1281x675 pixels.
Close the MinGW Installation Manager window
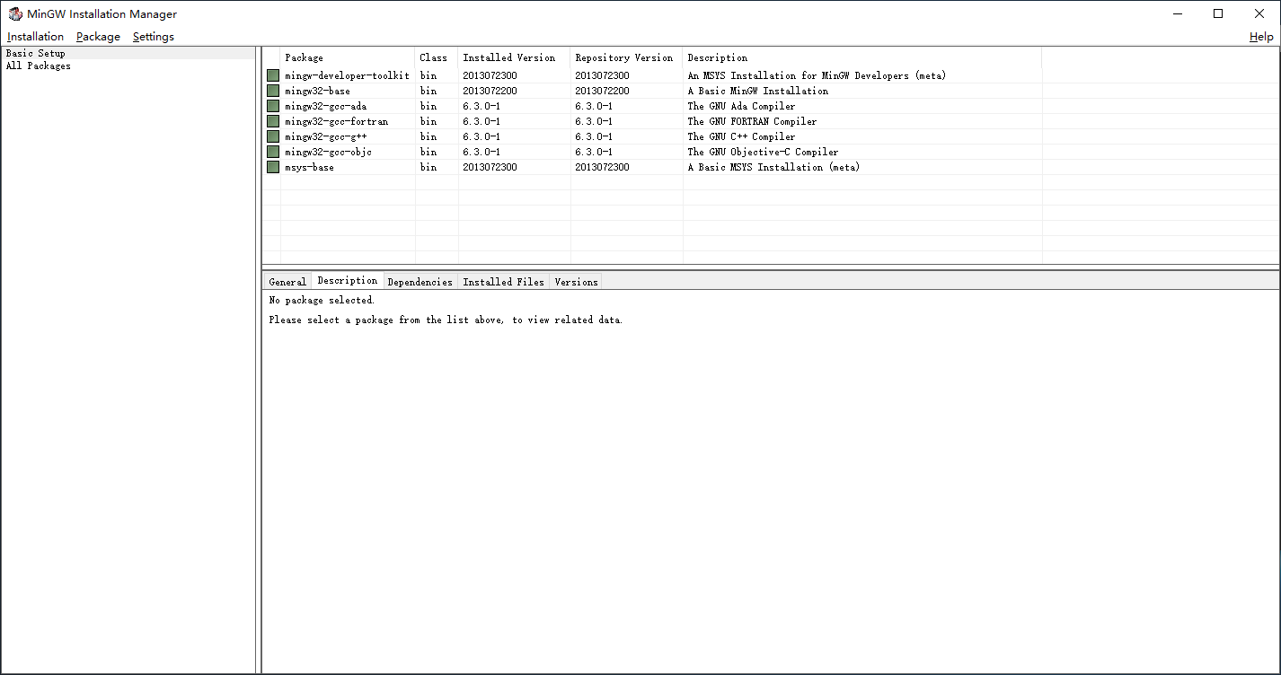point(1259,13)
